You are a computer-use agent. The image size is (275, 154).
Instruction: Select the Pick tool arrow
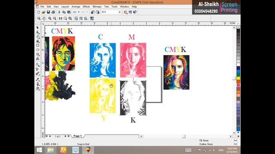click(37, 27)
